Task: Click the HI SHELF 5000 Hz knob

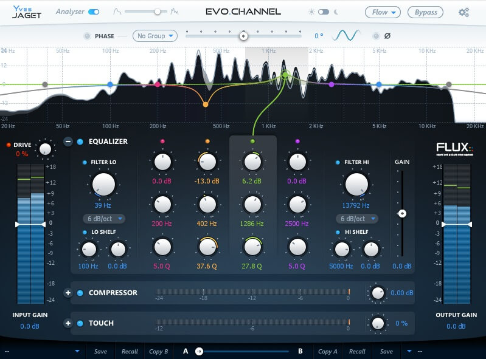Action: pos(342,250)
